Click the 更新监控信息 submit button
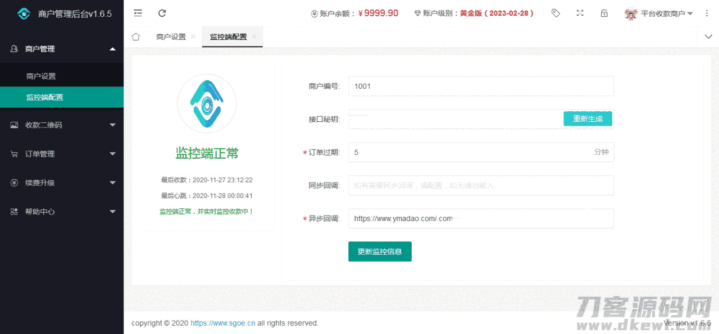 (x=380, y=251)
